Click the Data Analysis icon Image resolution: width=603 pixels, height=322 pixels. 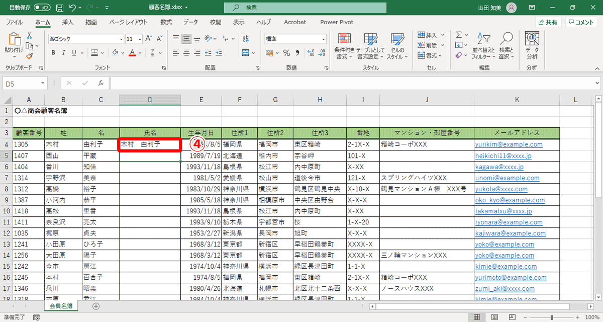point(531,45)
